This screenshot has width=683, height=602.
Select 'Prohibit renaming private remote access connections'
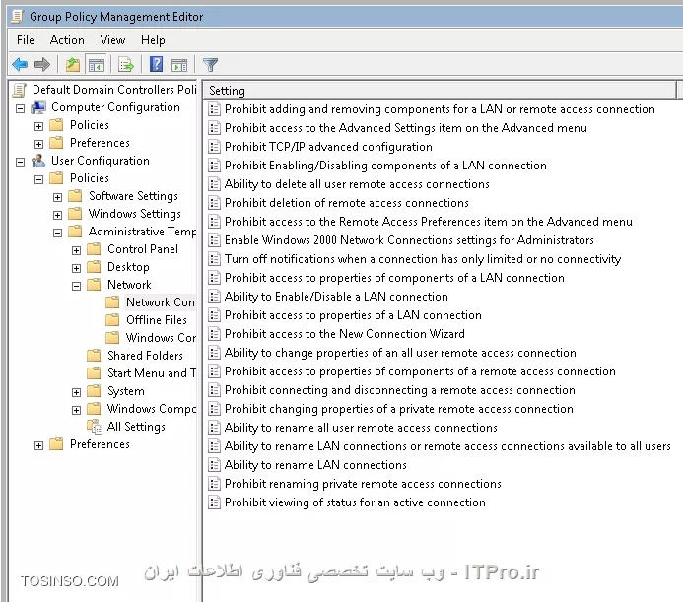tap(363, 484)
